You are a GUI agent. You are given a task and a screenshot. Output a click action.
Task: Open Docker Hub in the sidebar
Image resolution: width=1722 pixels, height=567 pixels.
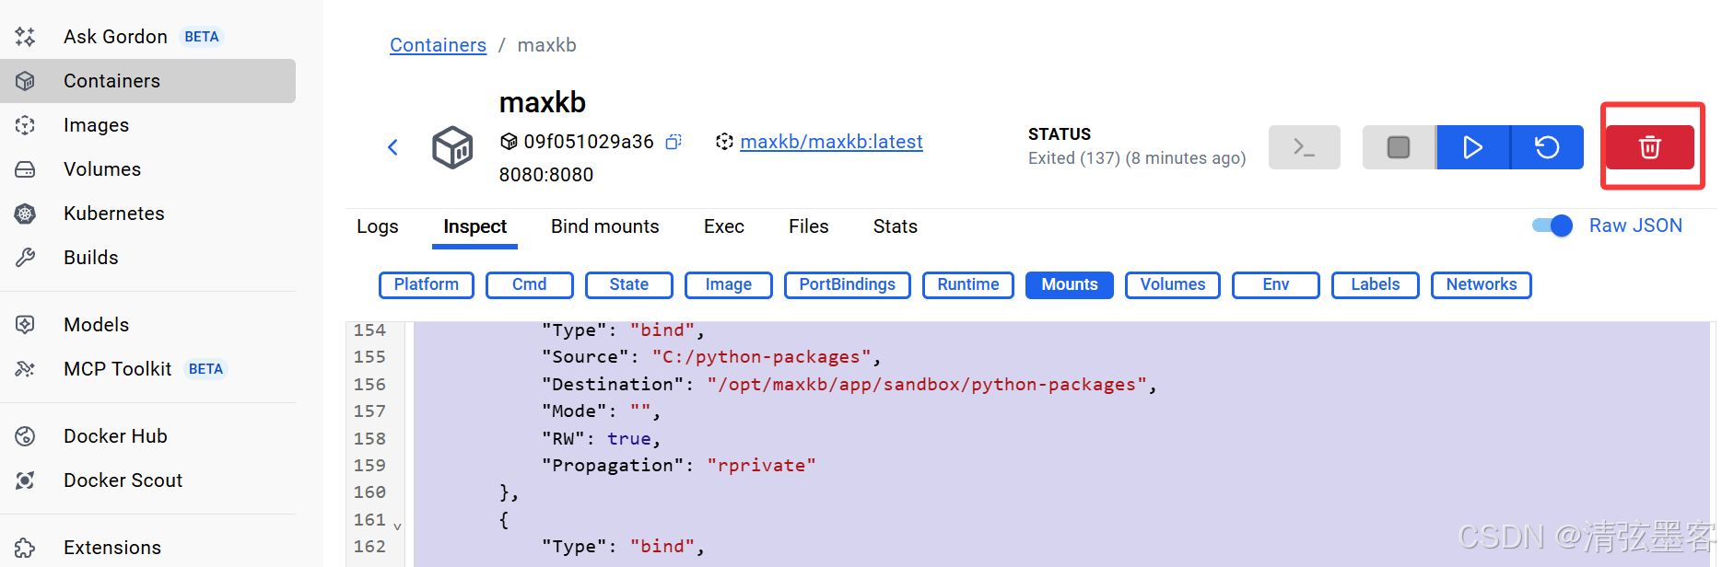point(147,436)
